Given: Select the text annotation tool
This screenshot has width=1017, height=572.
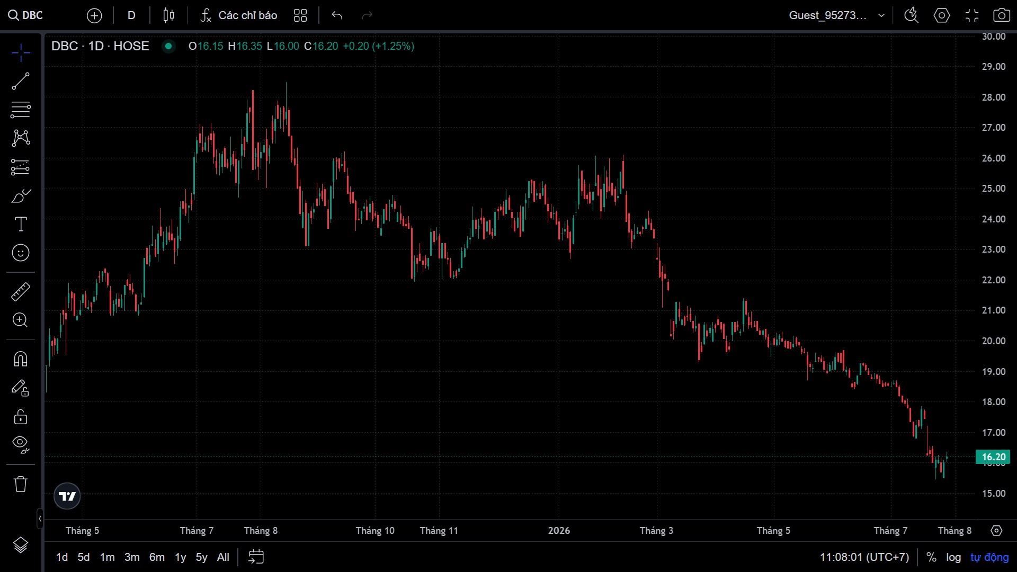Looking at the screenshot, I should click(21, 225).
